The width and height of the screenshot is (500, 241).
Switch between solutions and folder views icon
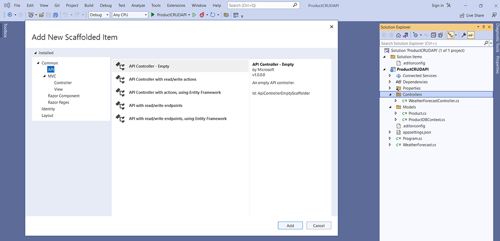405,35
